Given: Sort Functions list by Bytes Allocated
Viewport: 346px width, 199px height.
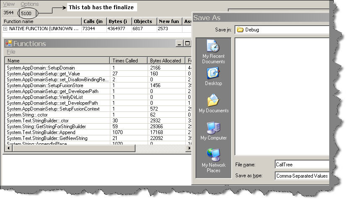Looking at the screenshot, I should click(x=166, y=61).
